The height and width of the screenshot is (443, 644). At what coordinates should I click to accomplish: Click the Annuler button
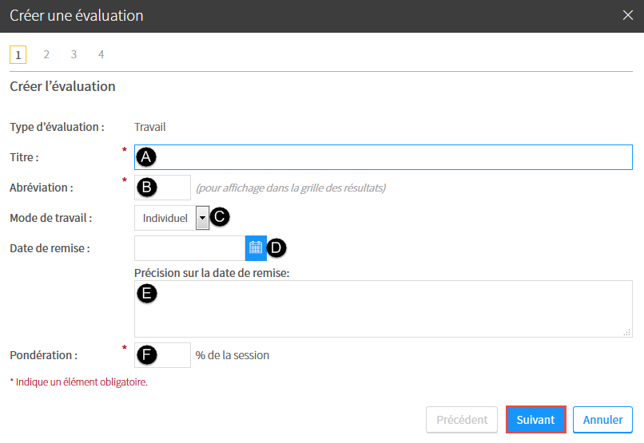pos(602,420)
